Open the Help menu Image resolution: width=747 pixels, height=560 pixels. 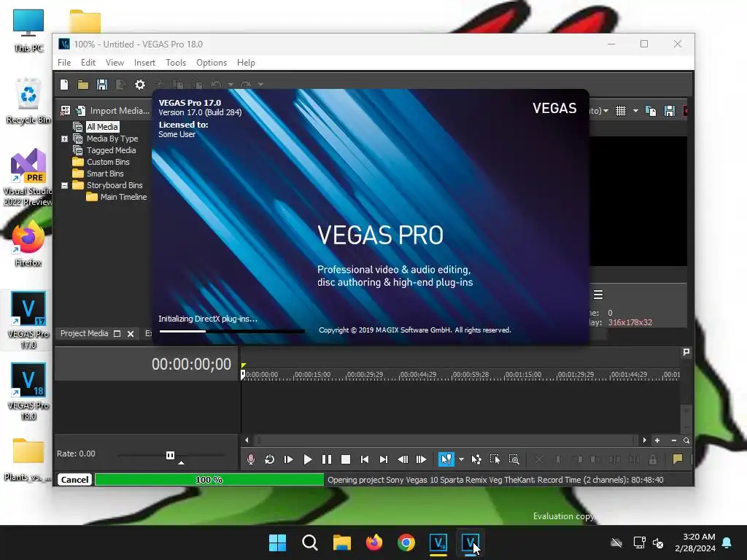pyautogui.click(x=246, y=63)
